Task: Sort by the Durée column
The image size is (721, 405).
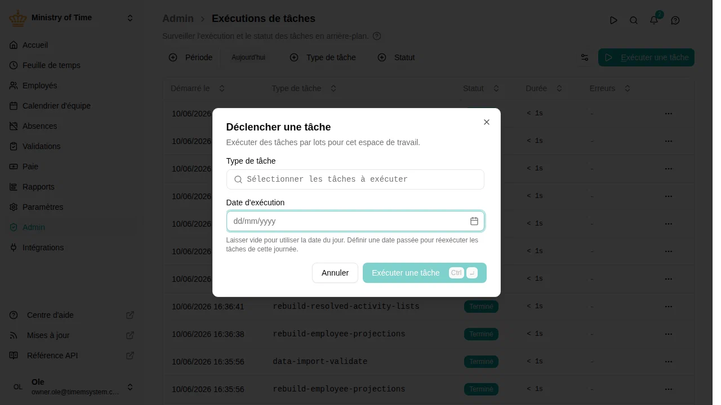Action: [544, 88]
